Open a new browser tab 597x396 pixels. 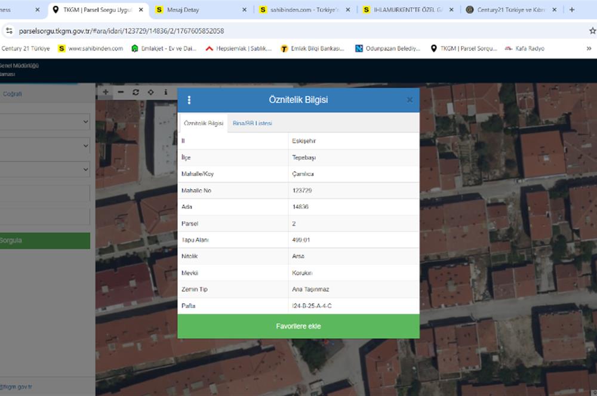tap(572, 10)
